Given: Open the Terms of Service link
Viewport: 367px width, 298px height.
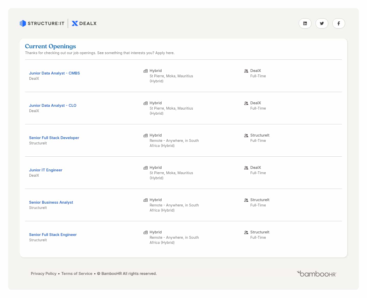Looking at the screenshot, I should pos(77,274).
